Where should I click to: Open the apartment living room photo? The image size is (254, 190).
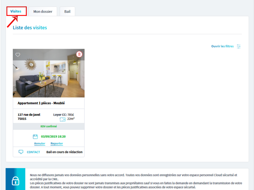(x=49, y=73)
